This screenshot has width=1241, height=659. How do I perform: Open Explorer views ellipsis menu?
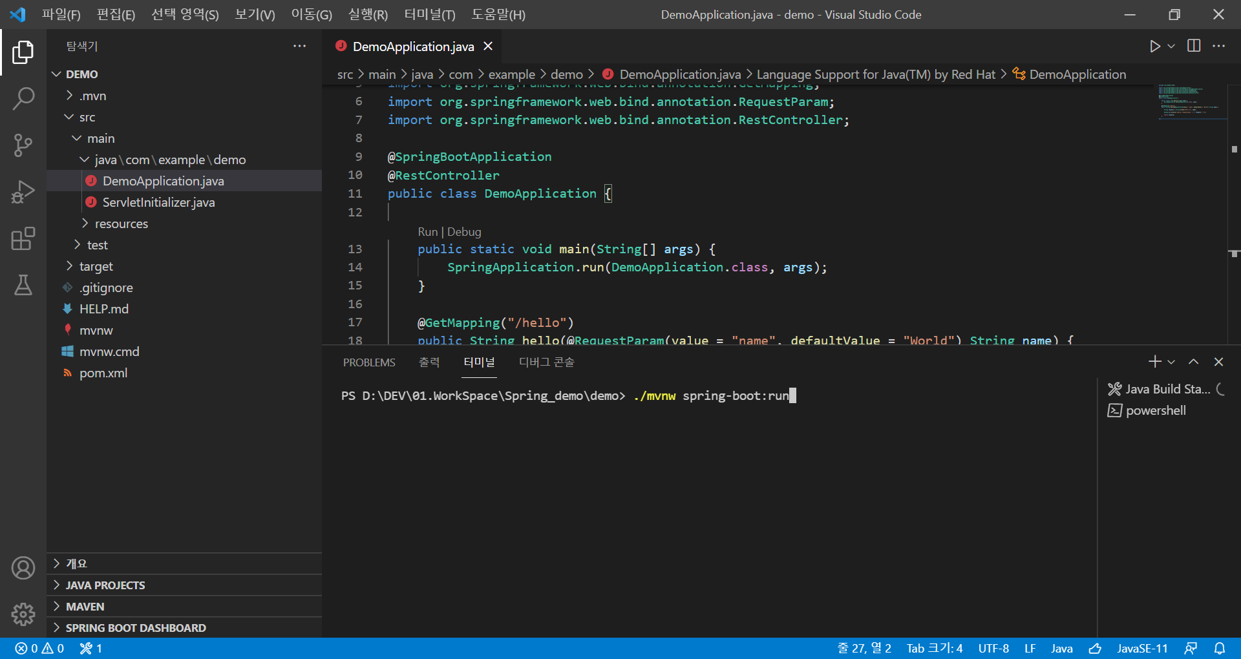(x=299, y=46)
